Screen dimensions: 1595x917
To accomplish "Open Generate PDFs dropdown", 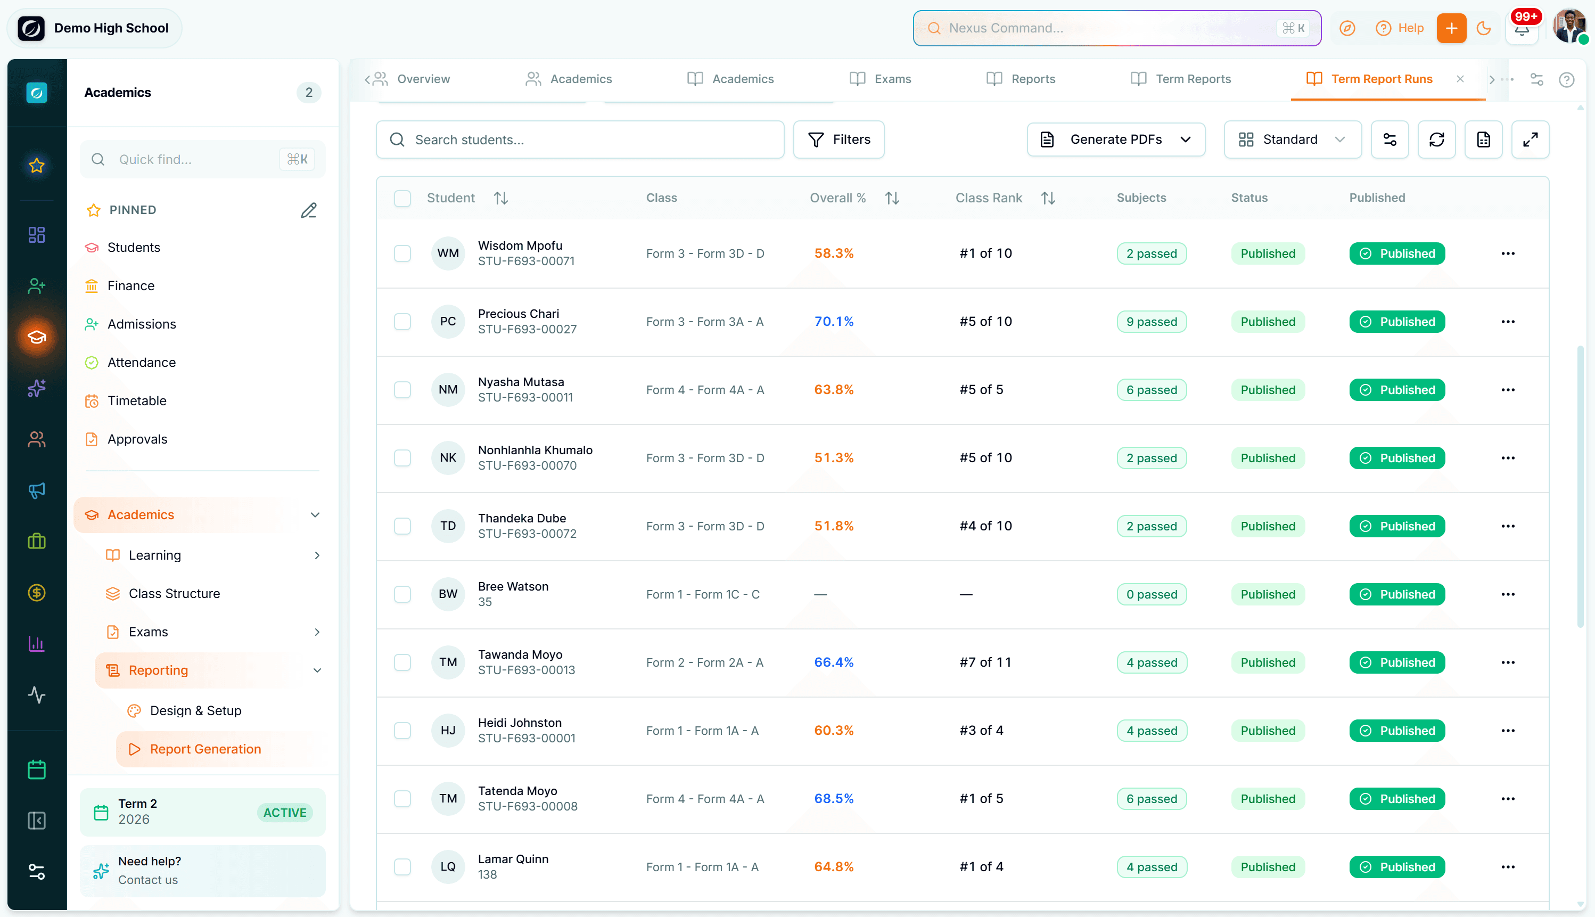I will coord(1115,139).
